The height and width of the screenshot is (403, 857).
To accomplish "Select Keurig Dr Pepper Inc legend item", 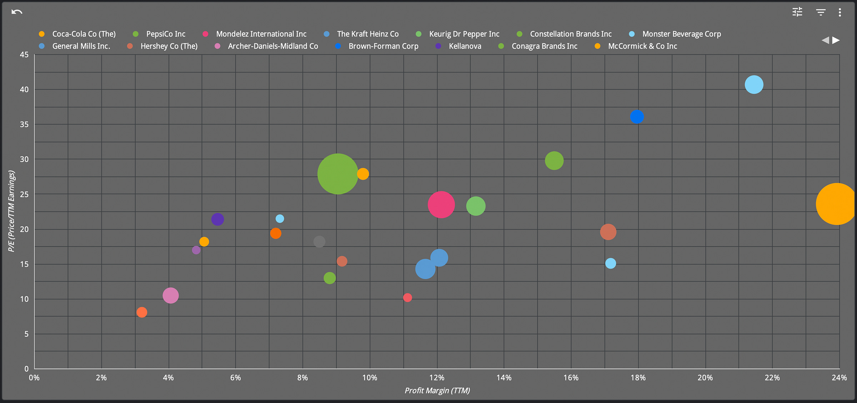I will tap(464, 34).
